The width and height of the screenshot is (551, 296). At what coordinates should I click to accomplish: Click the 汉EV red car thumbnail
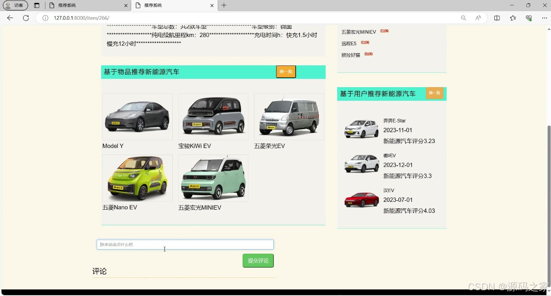pyautogui.click(x=361, y=200)
